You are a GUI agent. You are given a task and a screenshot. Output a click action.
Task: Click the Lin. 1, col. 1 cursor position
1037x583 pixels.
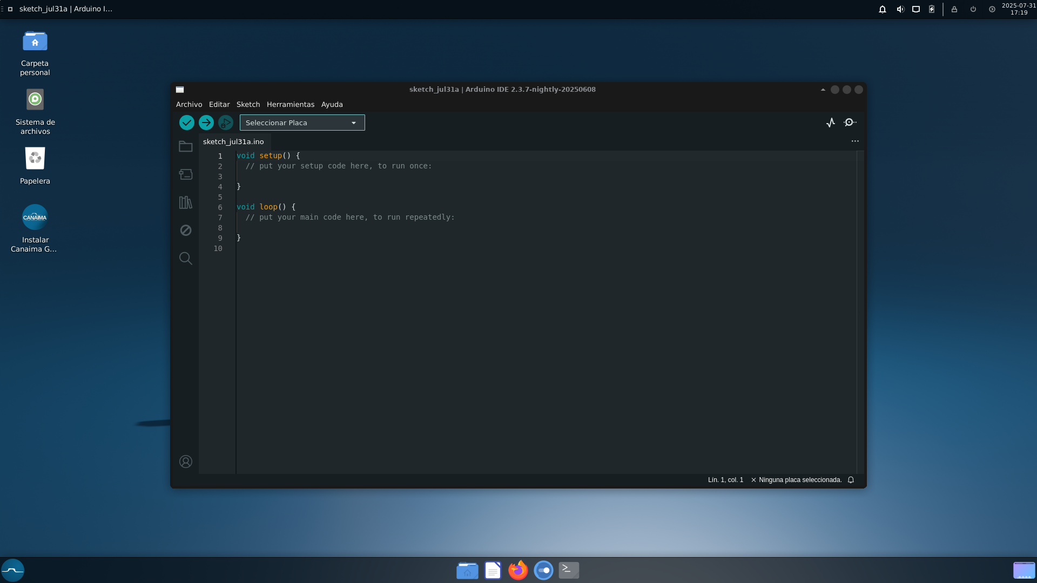725,480
